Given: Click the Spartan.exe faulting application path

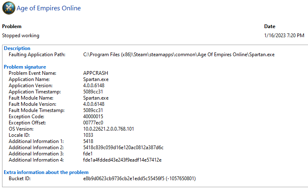Looking at the screenshot, I should (x=179, y=55).
